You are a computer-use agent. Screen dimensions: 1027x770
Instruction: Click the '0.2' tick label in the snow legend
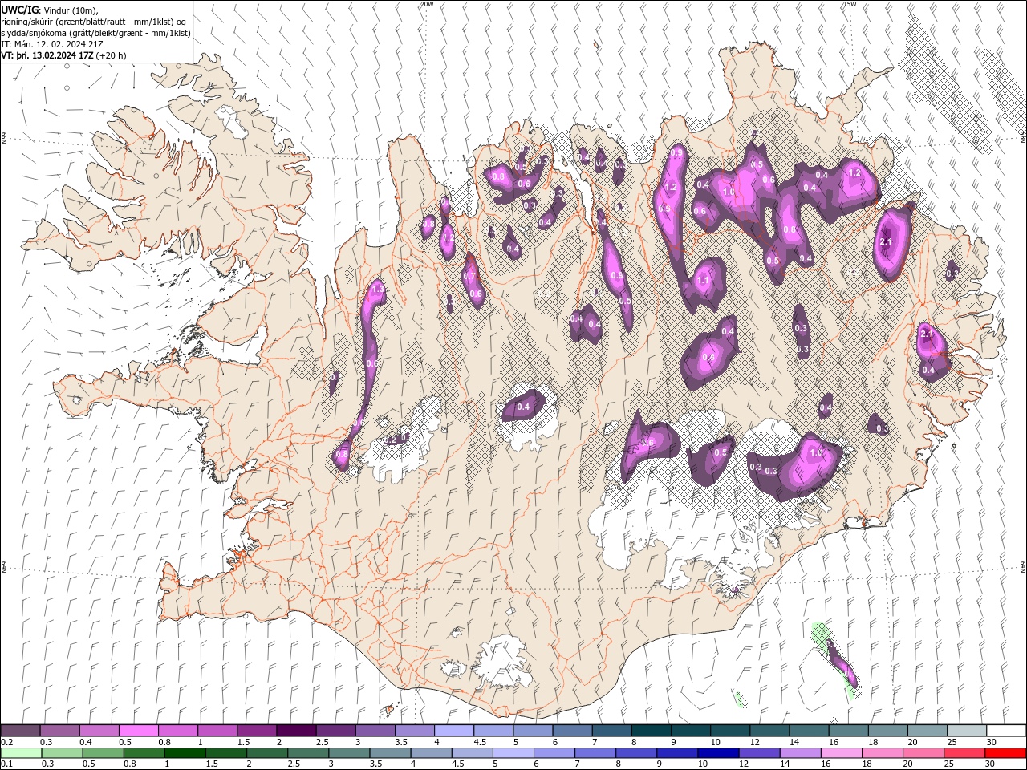(6, 742)
